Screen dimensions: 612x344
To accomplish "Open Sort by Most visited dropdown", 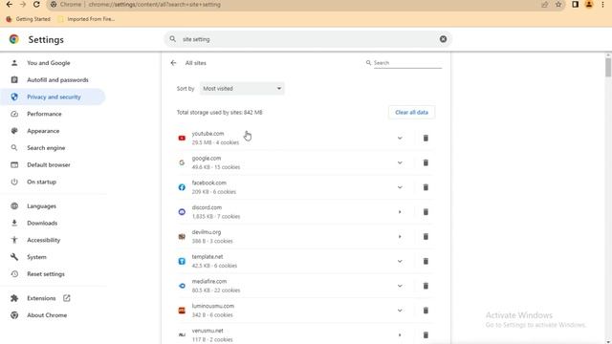I will coord(242,89).
